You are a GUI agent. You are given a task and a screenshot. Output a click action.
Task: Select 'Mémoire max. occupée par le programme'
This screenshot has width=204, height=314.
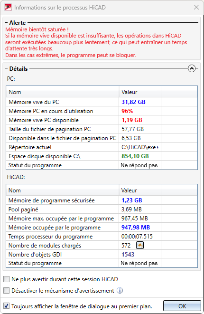pos(102,218)
